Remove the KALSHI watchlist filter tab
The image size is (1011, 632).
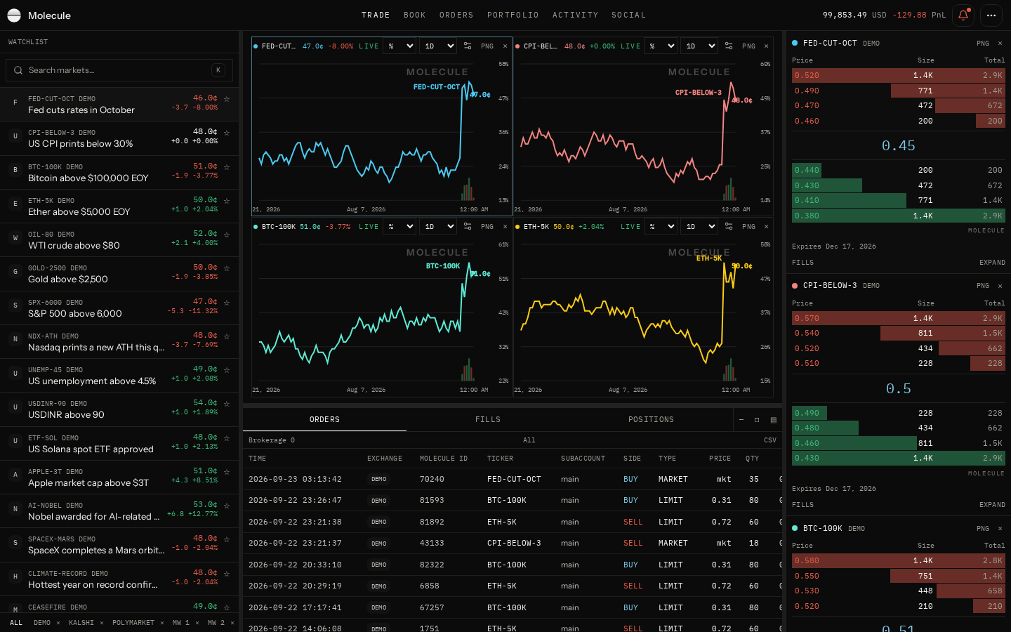click(x=101, y=623)
